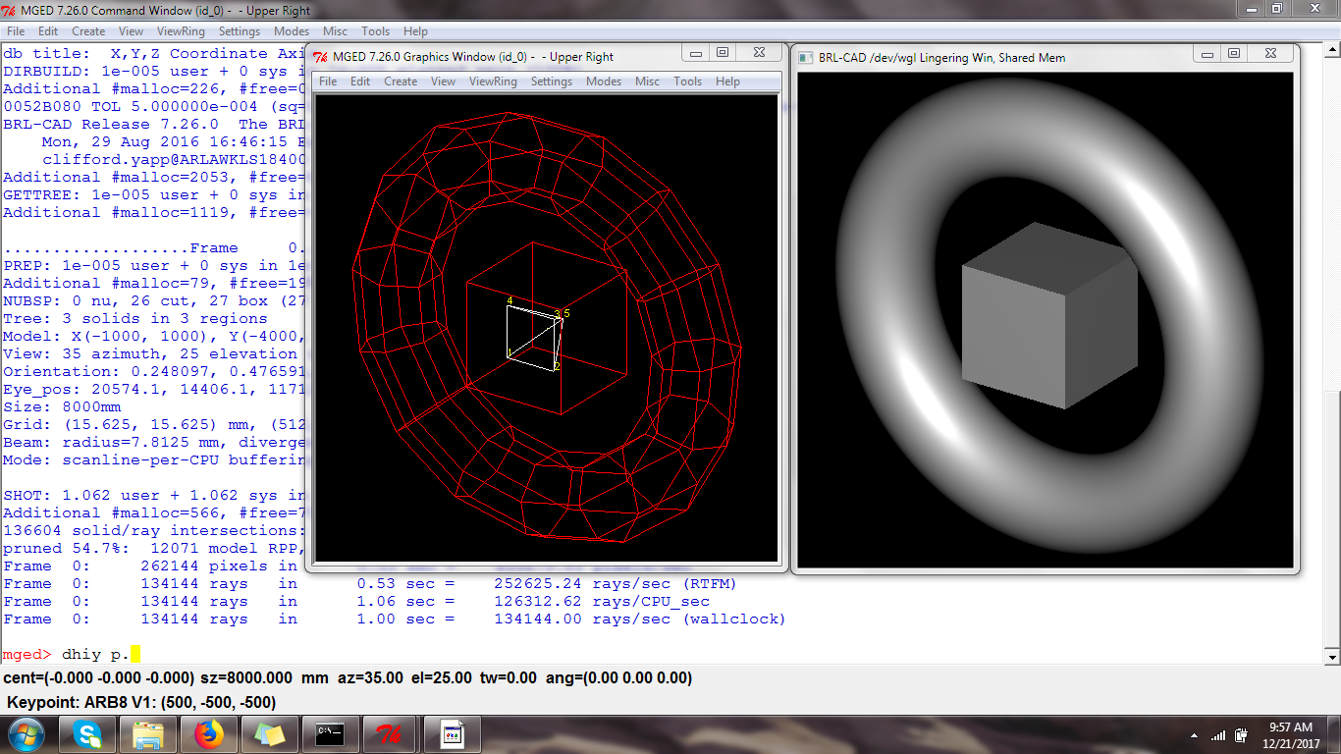The height and width of the screenshot is (754, 1341).
Task: Open Settings menu in Graphics Window
Action: (x=552, y=81)
